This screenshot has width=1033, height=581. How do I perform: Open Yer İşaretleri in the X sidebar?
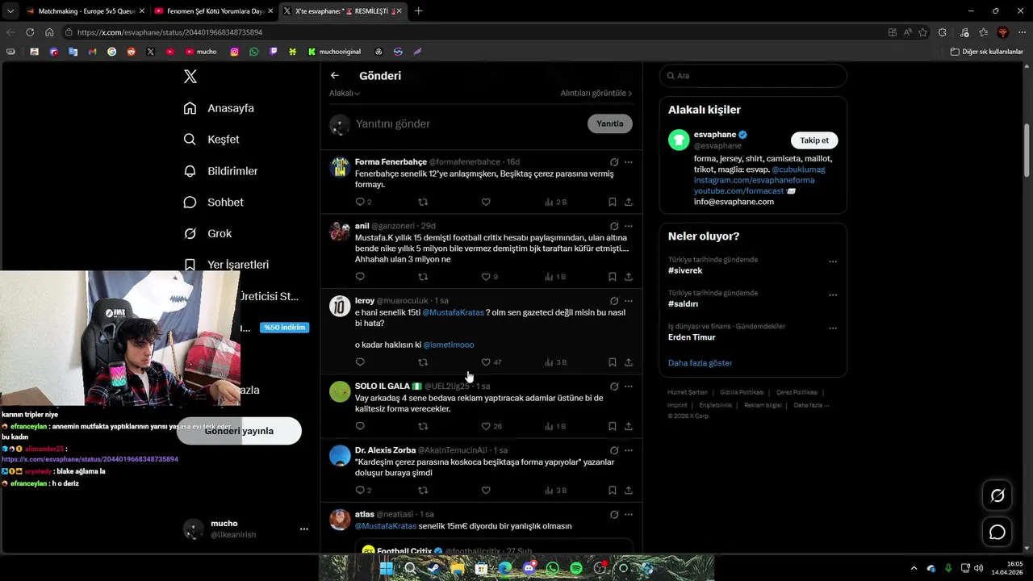226,265
